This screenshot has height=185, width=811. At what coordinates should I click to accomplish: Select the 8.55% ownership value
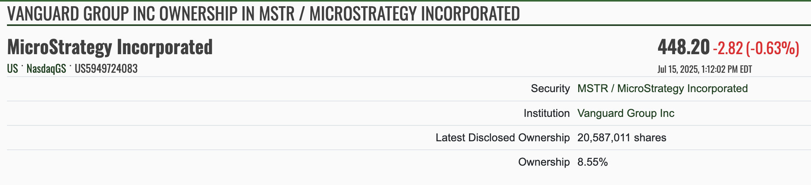593,162
